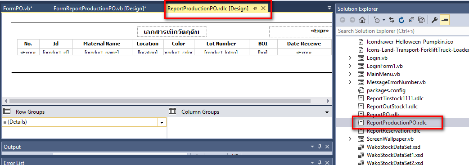Click the Show All Files icon
The image size is (469, 165).
point(422,20)
